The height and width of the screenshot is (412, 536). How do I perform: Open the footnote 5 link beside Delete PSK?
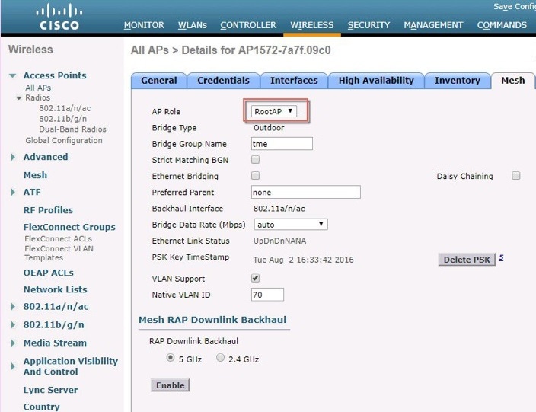tap(501, 258)
